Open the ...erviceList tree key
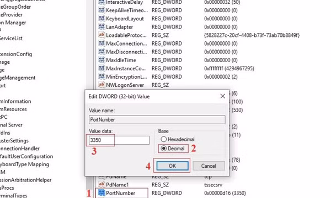Viewport: 331px width, 198px height. tap(11, 38)
